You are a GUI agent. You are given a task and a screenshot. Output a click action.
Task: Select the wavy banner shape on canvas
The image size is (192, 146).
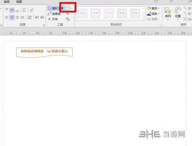coord(45,52)
